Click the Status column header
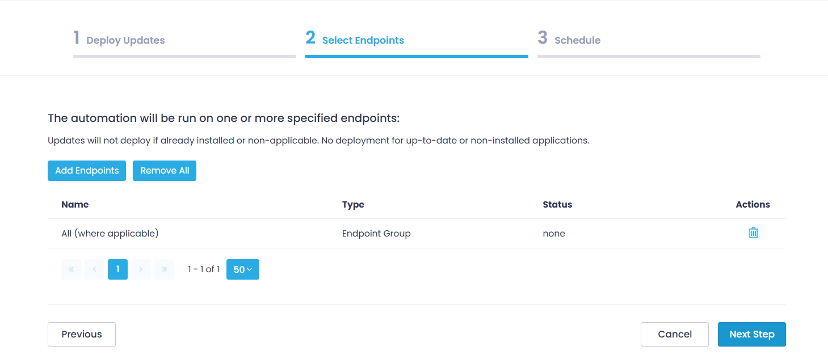 557,205
